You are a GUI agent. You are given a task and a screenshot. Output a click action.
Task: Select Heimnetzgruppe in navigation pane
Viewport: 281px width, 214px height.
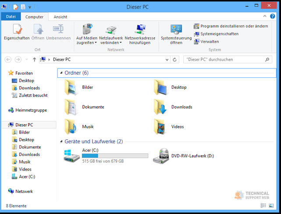click(x=28, y=110)
